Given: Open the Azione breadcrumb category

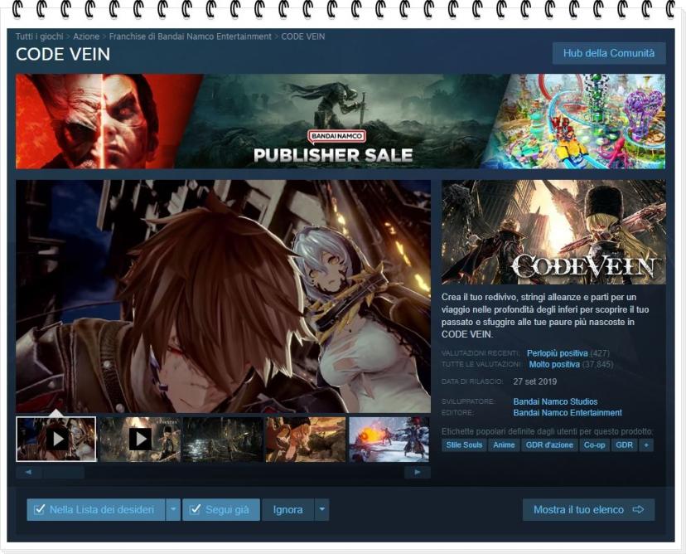Looking at the screenshot, I should [87, 36].
